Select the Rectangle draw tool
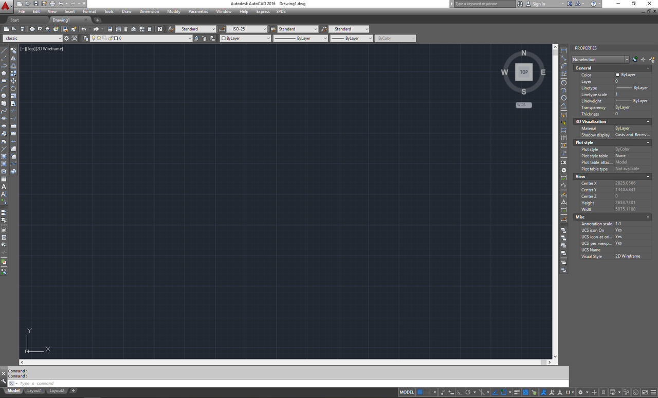The image size is (658, 398). pos(4,81)
